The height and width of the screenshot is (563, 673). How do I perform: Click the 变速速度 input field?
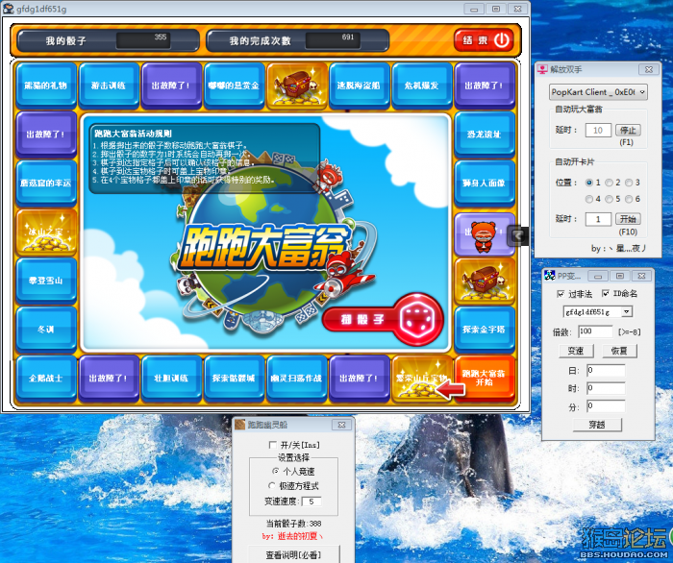[x=312, y=502]
